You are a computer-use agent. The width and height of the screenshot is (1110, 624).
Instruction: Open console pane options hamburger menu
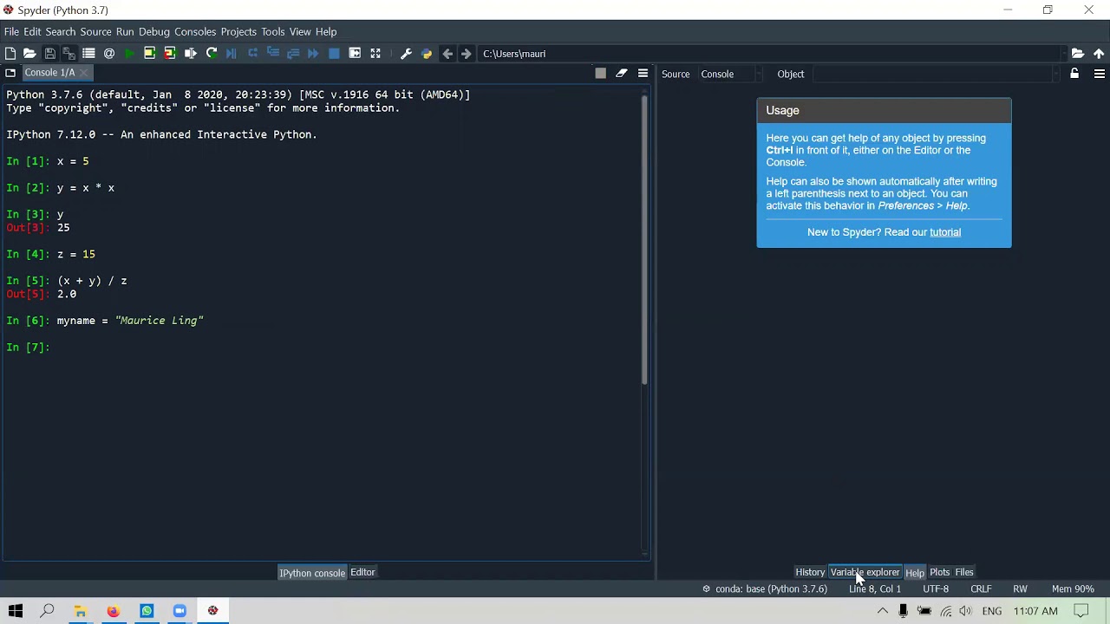click(643, 74)
